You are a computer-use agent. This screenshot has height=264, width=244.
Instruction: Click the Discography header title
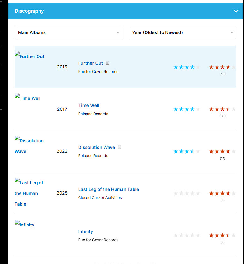coord(29,11)
